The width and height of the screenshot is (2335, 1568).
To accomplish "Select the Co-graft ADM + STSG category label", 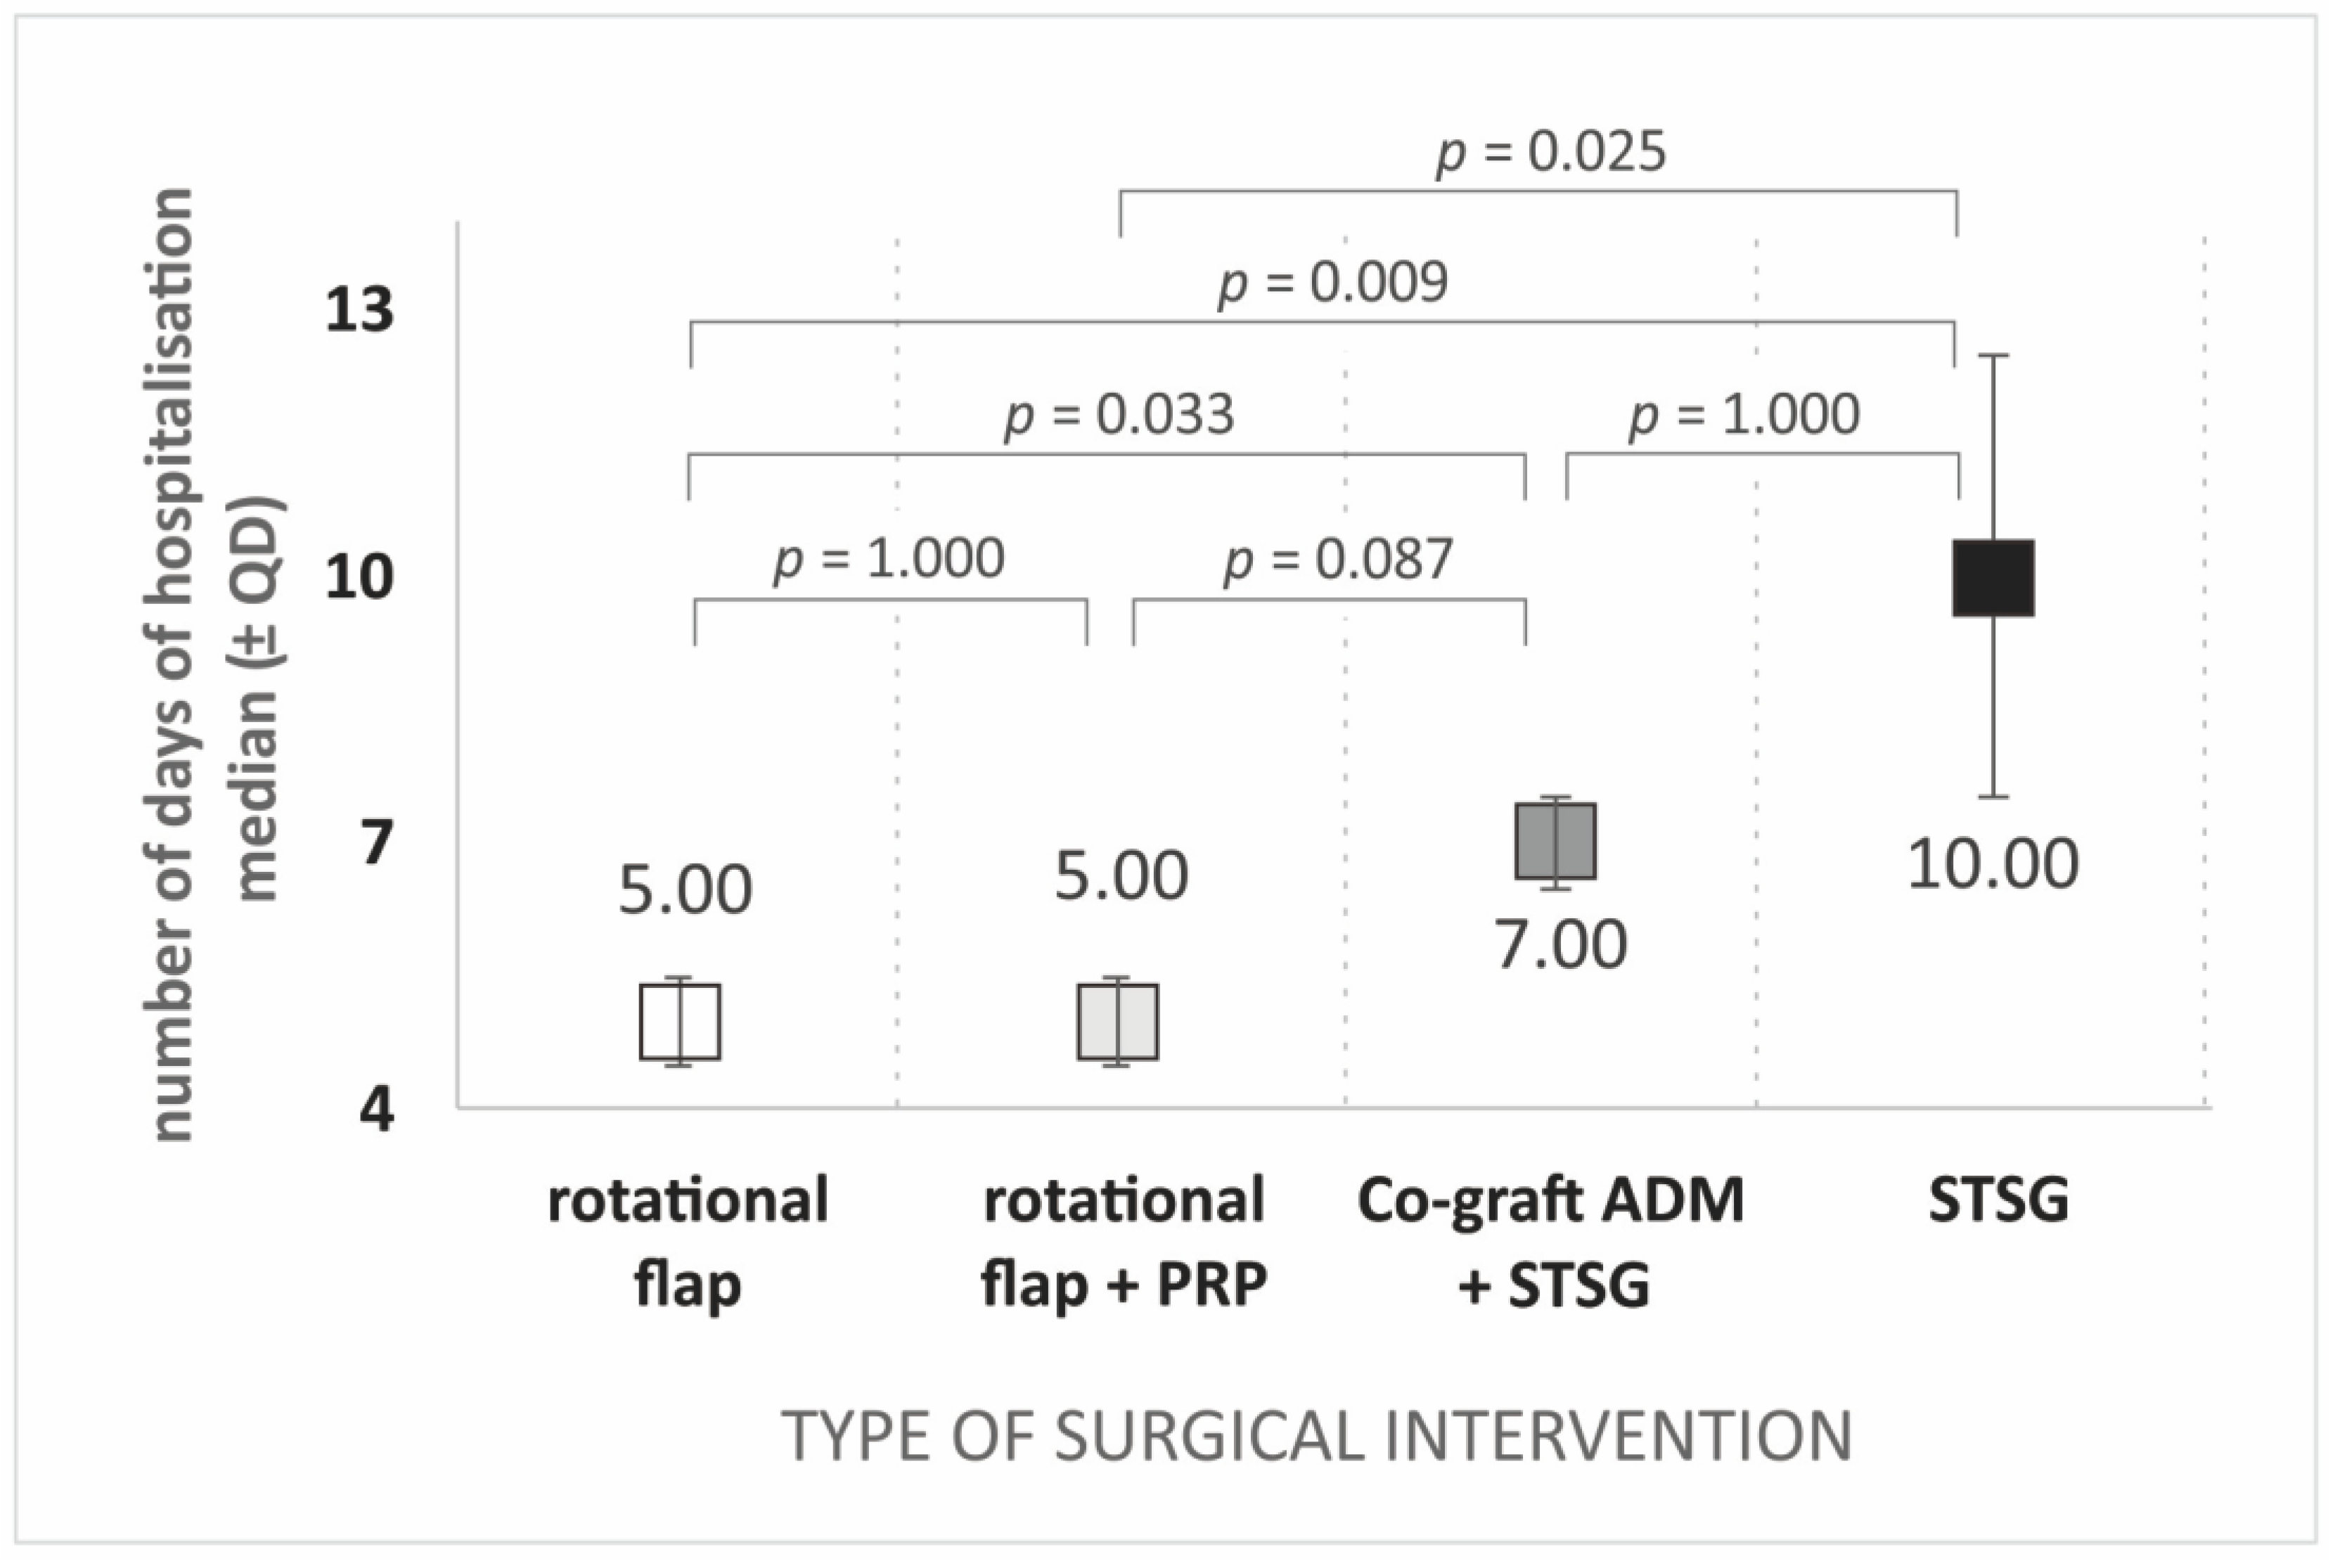I will [1552, 1241].
